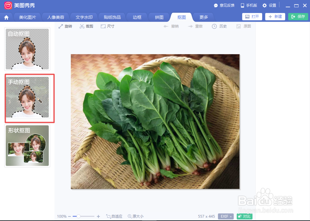Viewport: 310px width, 221px height.
Task: Enable adaptive fit (自适应) view
Action: tap(114, 216)
